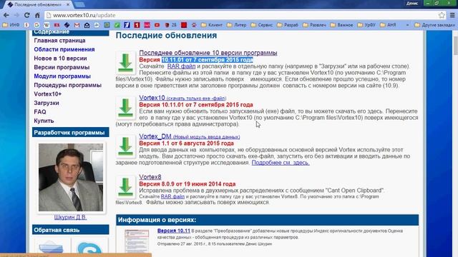This screenshot has width=458, height=257.
Task: Download the latest version 10 update via green arrow
Action: (x=126, y=63)
